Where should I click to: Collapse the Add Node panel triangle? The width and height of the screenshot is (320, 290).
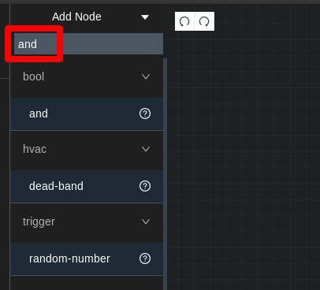pyautogui.click(x=145, y=17)
